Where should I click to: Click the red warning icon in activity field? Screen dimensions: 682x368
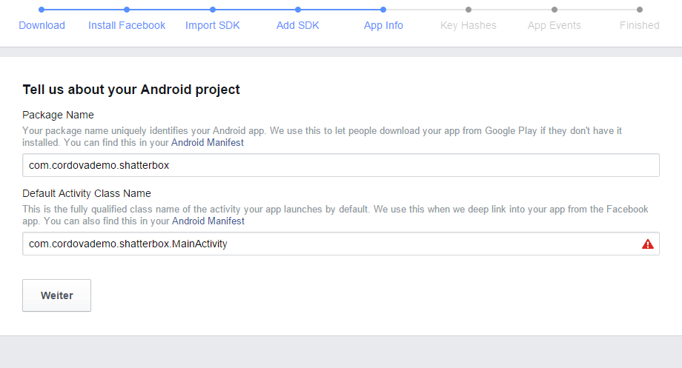click(648, 244)
